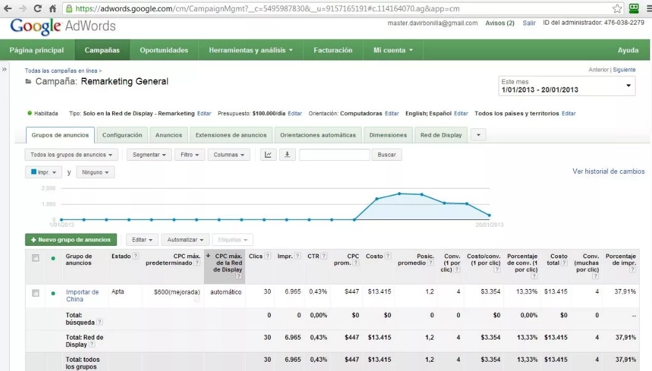Open the Etiquetas dropdown
The image size is (652, 371).
(232, 240)
